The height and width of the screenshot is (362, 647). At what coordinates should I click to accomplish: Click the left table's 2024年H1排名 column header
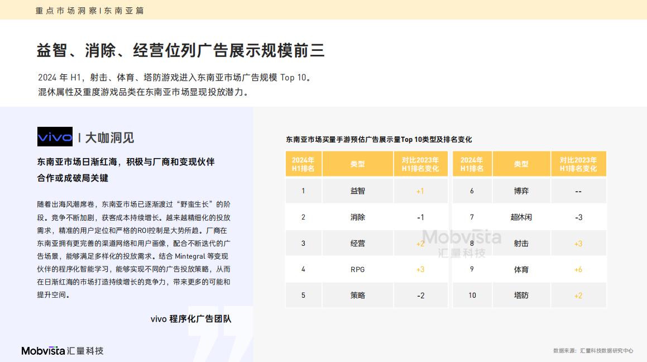[x=303, y=164]
